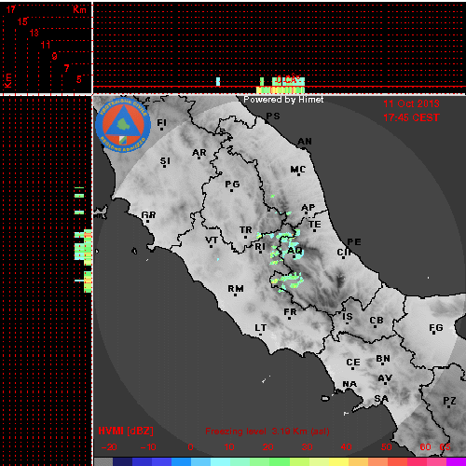Click the '65' dBZ scale value

point(445,447)
